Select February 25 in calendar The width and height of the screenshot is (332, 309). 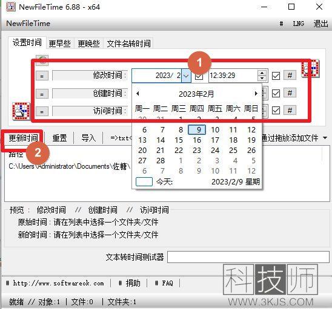tap(233, 151)
